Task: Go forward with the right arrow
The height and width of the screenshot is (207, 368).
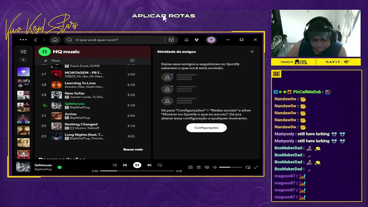Action: pos(44,40)
